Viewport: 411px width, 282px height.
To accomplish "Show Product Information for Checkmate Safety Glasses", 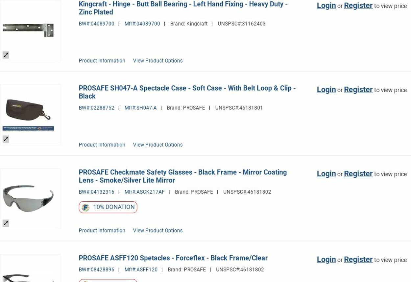I will coord(102,231).
